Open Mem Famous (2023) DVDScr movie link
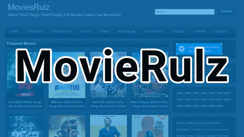 tap(150, 104)
